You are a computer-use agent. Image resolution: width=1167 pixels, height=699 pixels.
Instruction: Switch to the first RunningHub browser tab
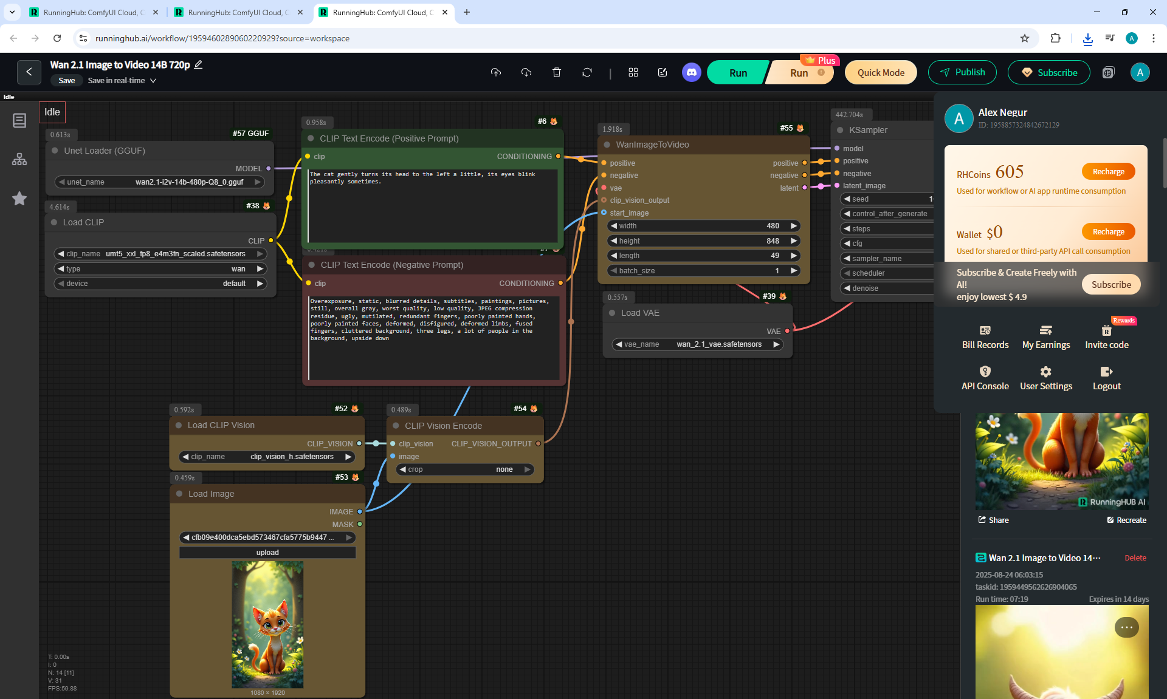94,12
